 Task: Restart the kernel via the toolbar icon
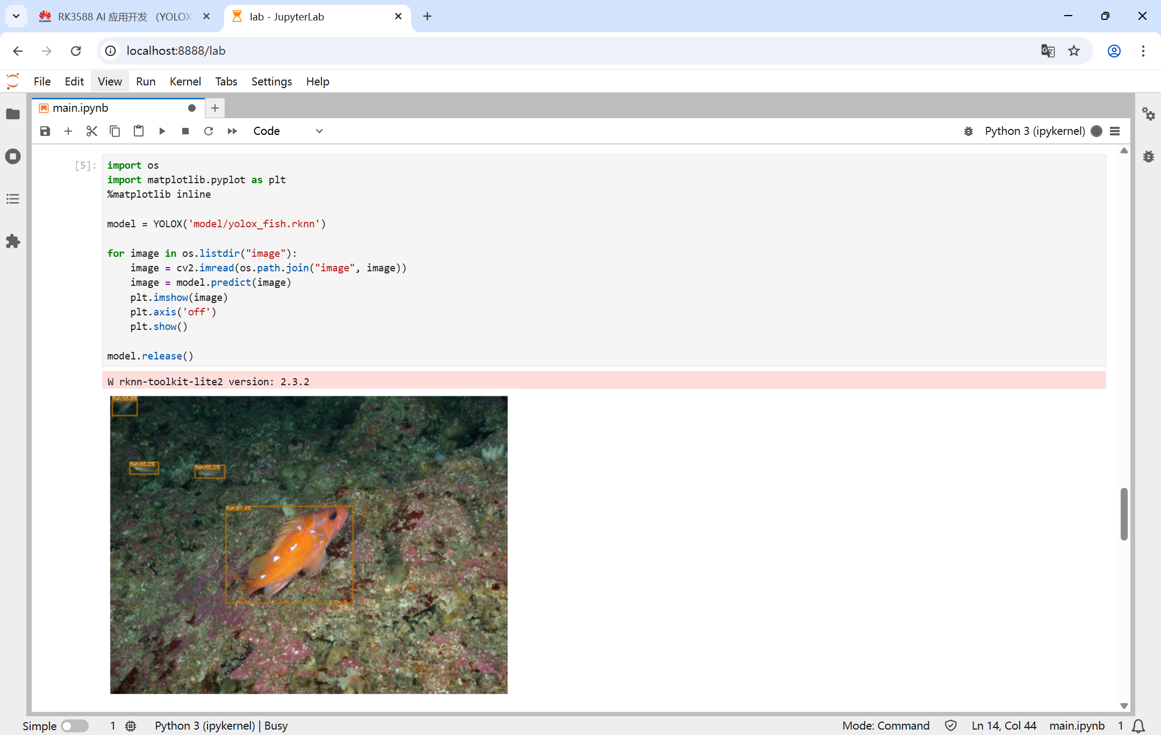[x=209, y=131]
